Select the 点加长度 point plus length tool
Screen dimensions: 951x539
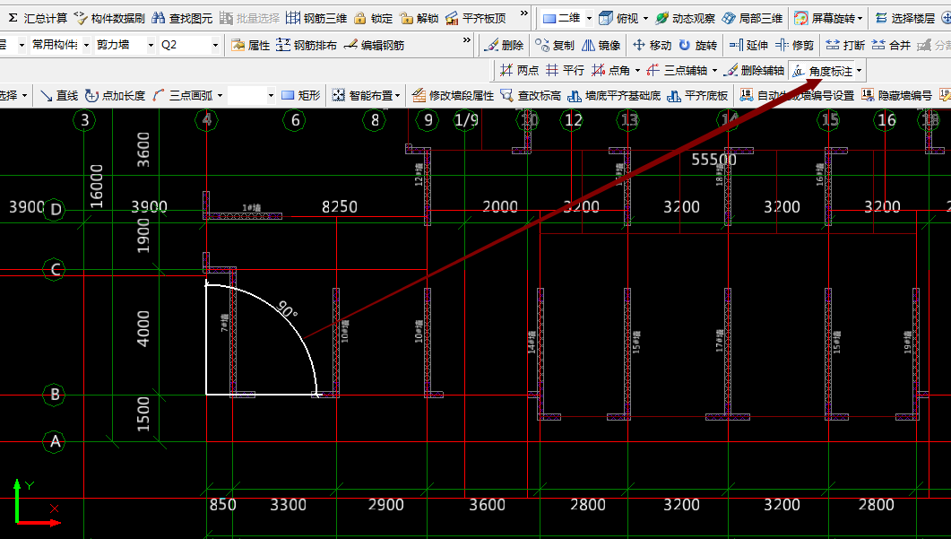point(116,95)
